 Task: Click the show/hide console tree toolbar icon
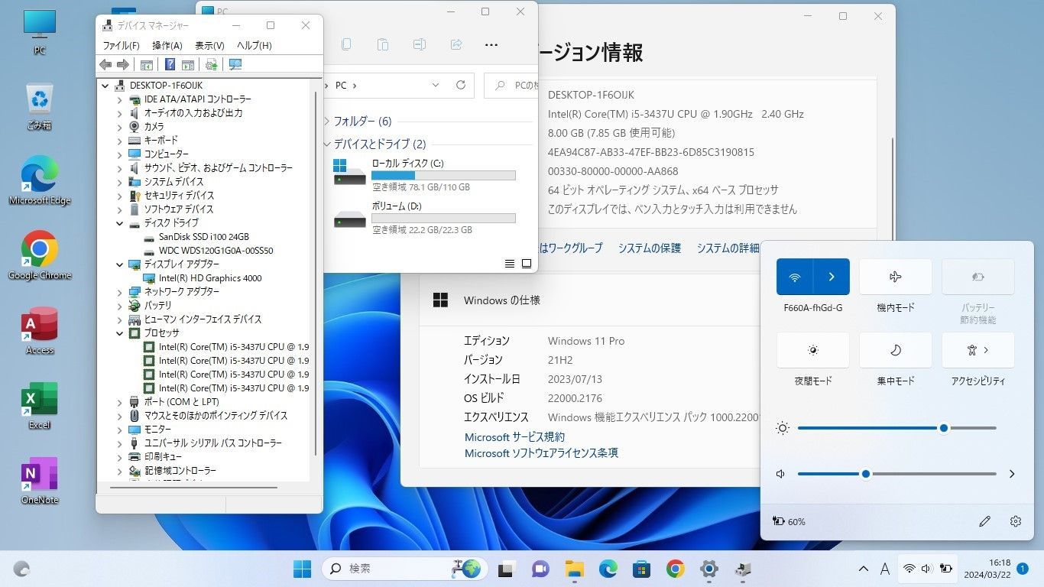(147, 65)
